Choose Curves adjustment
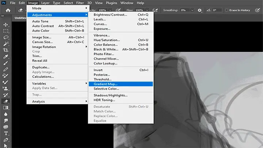 [x=121, y=24]
